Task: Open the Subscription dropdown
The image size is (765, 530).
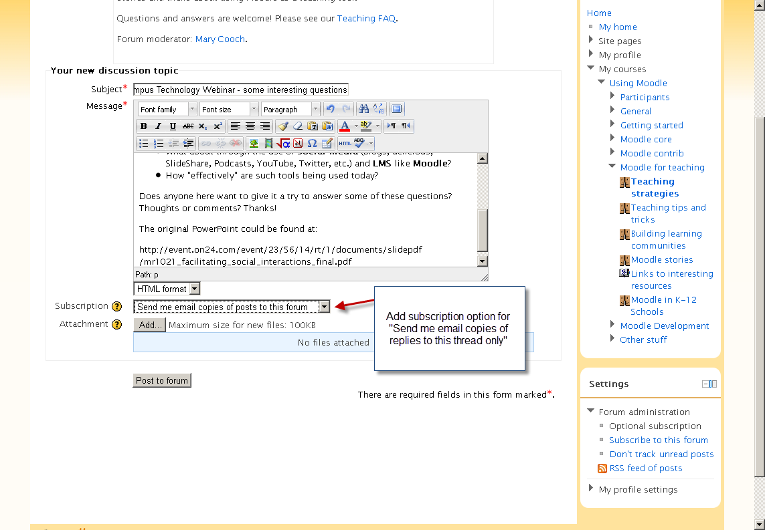Action: coord(232,307)
